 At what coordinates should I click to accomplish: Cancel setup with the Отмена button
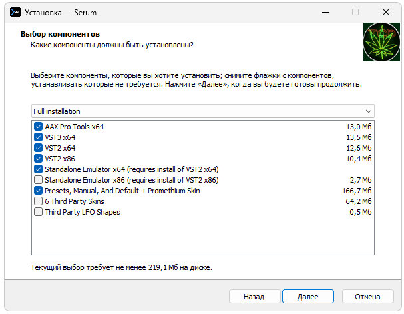[x=367, y=296]
